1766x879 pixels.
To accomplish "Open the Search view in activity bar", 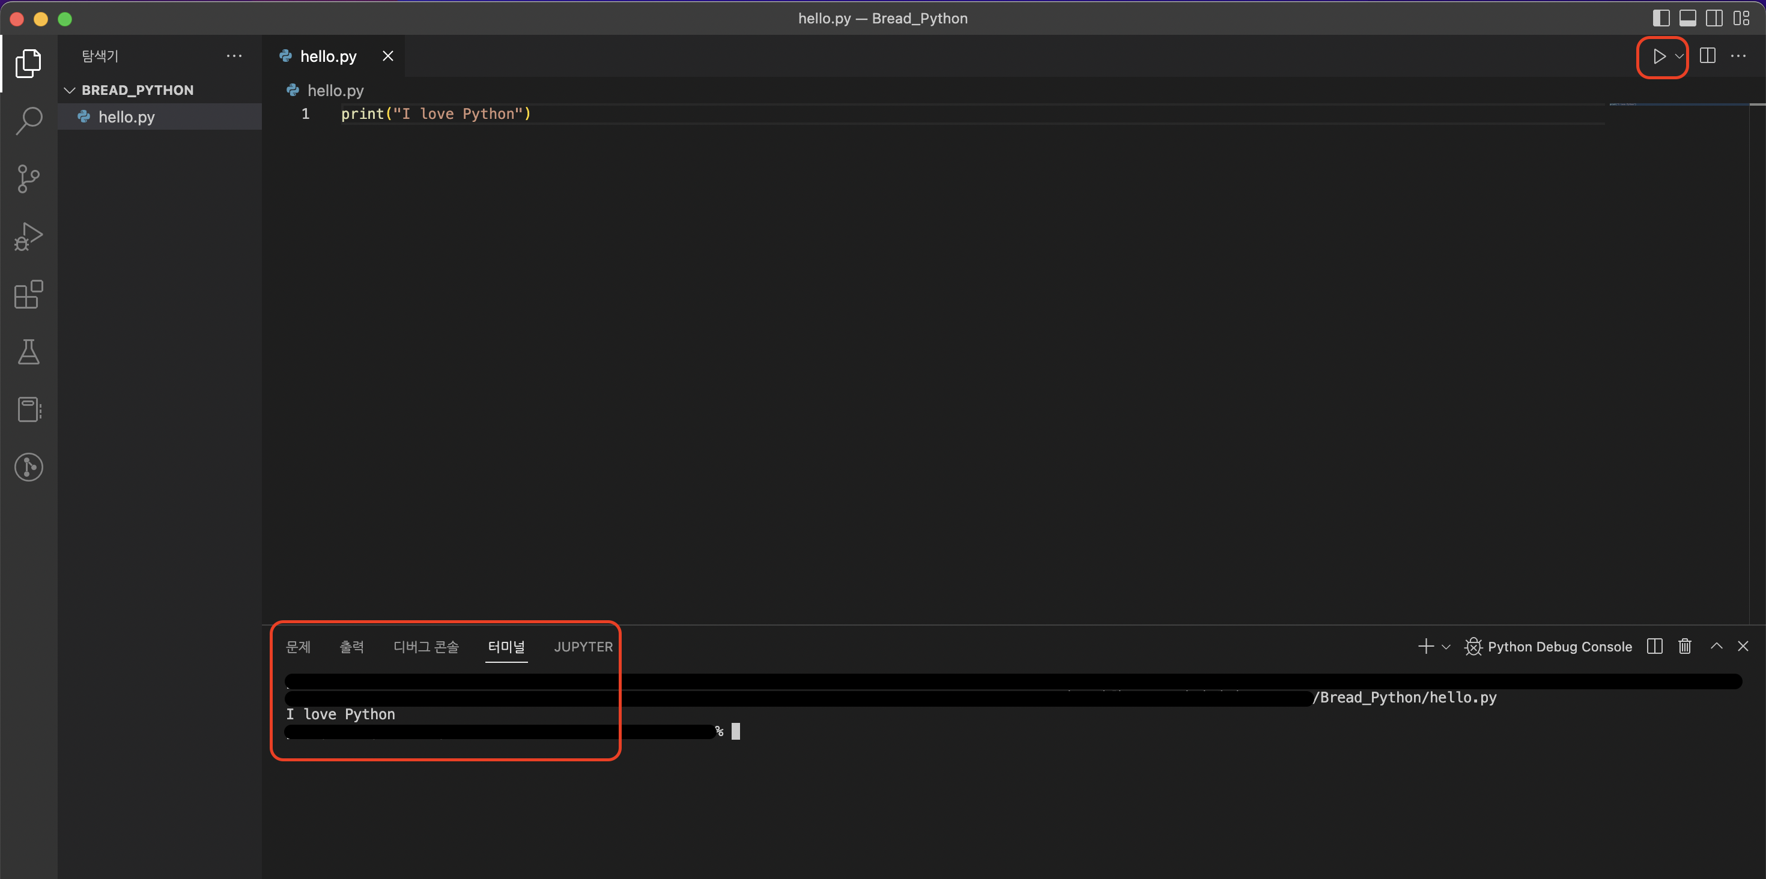I will point(29,121).
